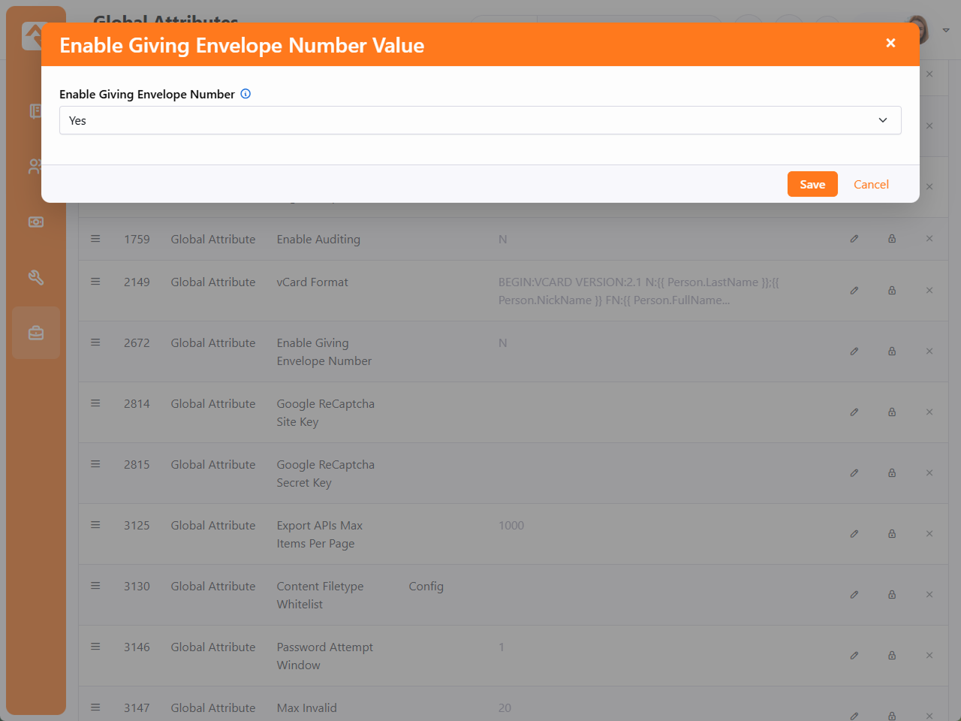Save the envelope number value
The image size is (961, 721).
point(812,184)
